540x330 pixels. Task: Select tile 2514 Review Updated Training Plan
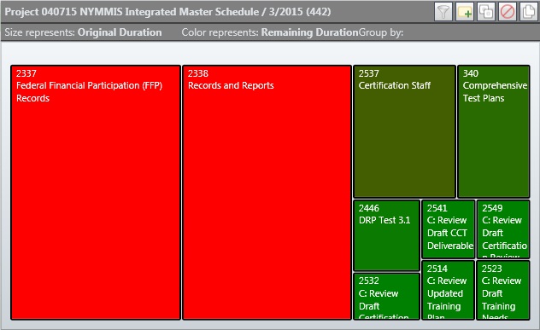(x=448, y=290)
